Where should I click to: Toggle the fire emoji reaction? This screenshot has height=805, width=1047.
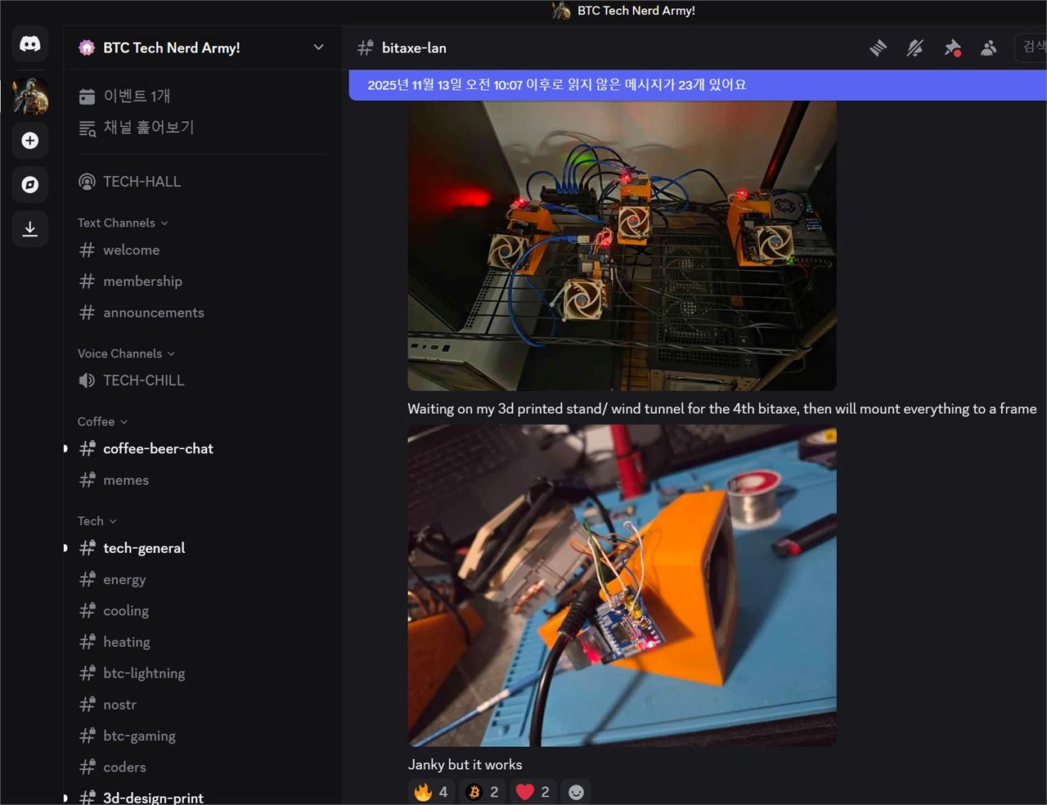click(431, 792)
